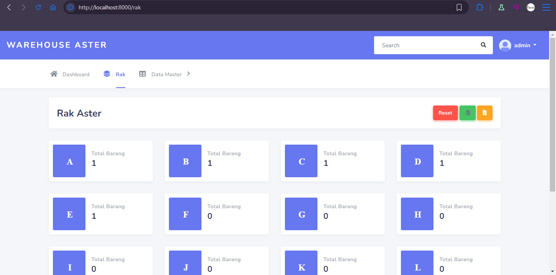Click the WAREHOUSE ASTER brand link
The width and height of the screenshot is (556, 275).
tap(57, 45)
